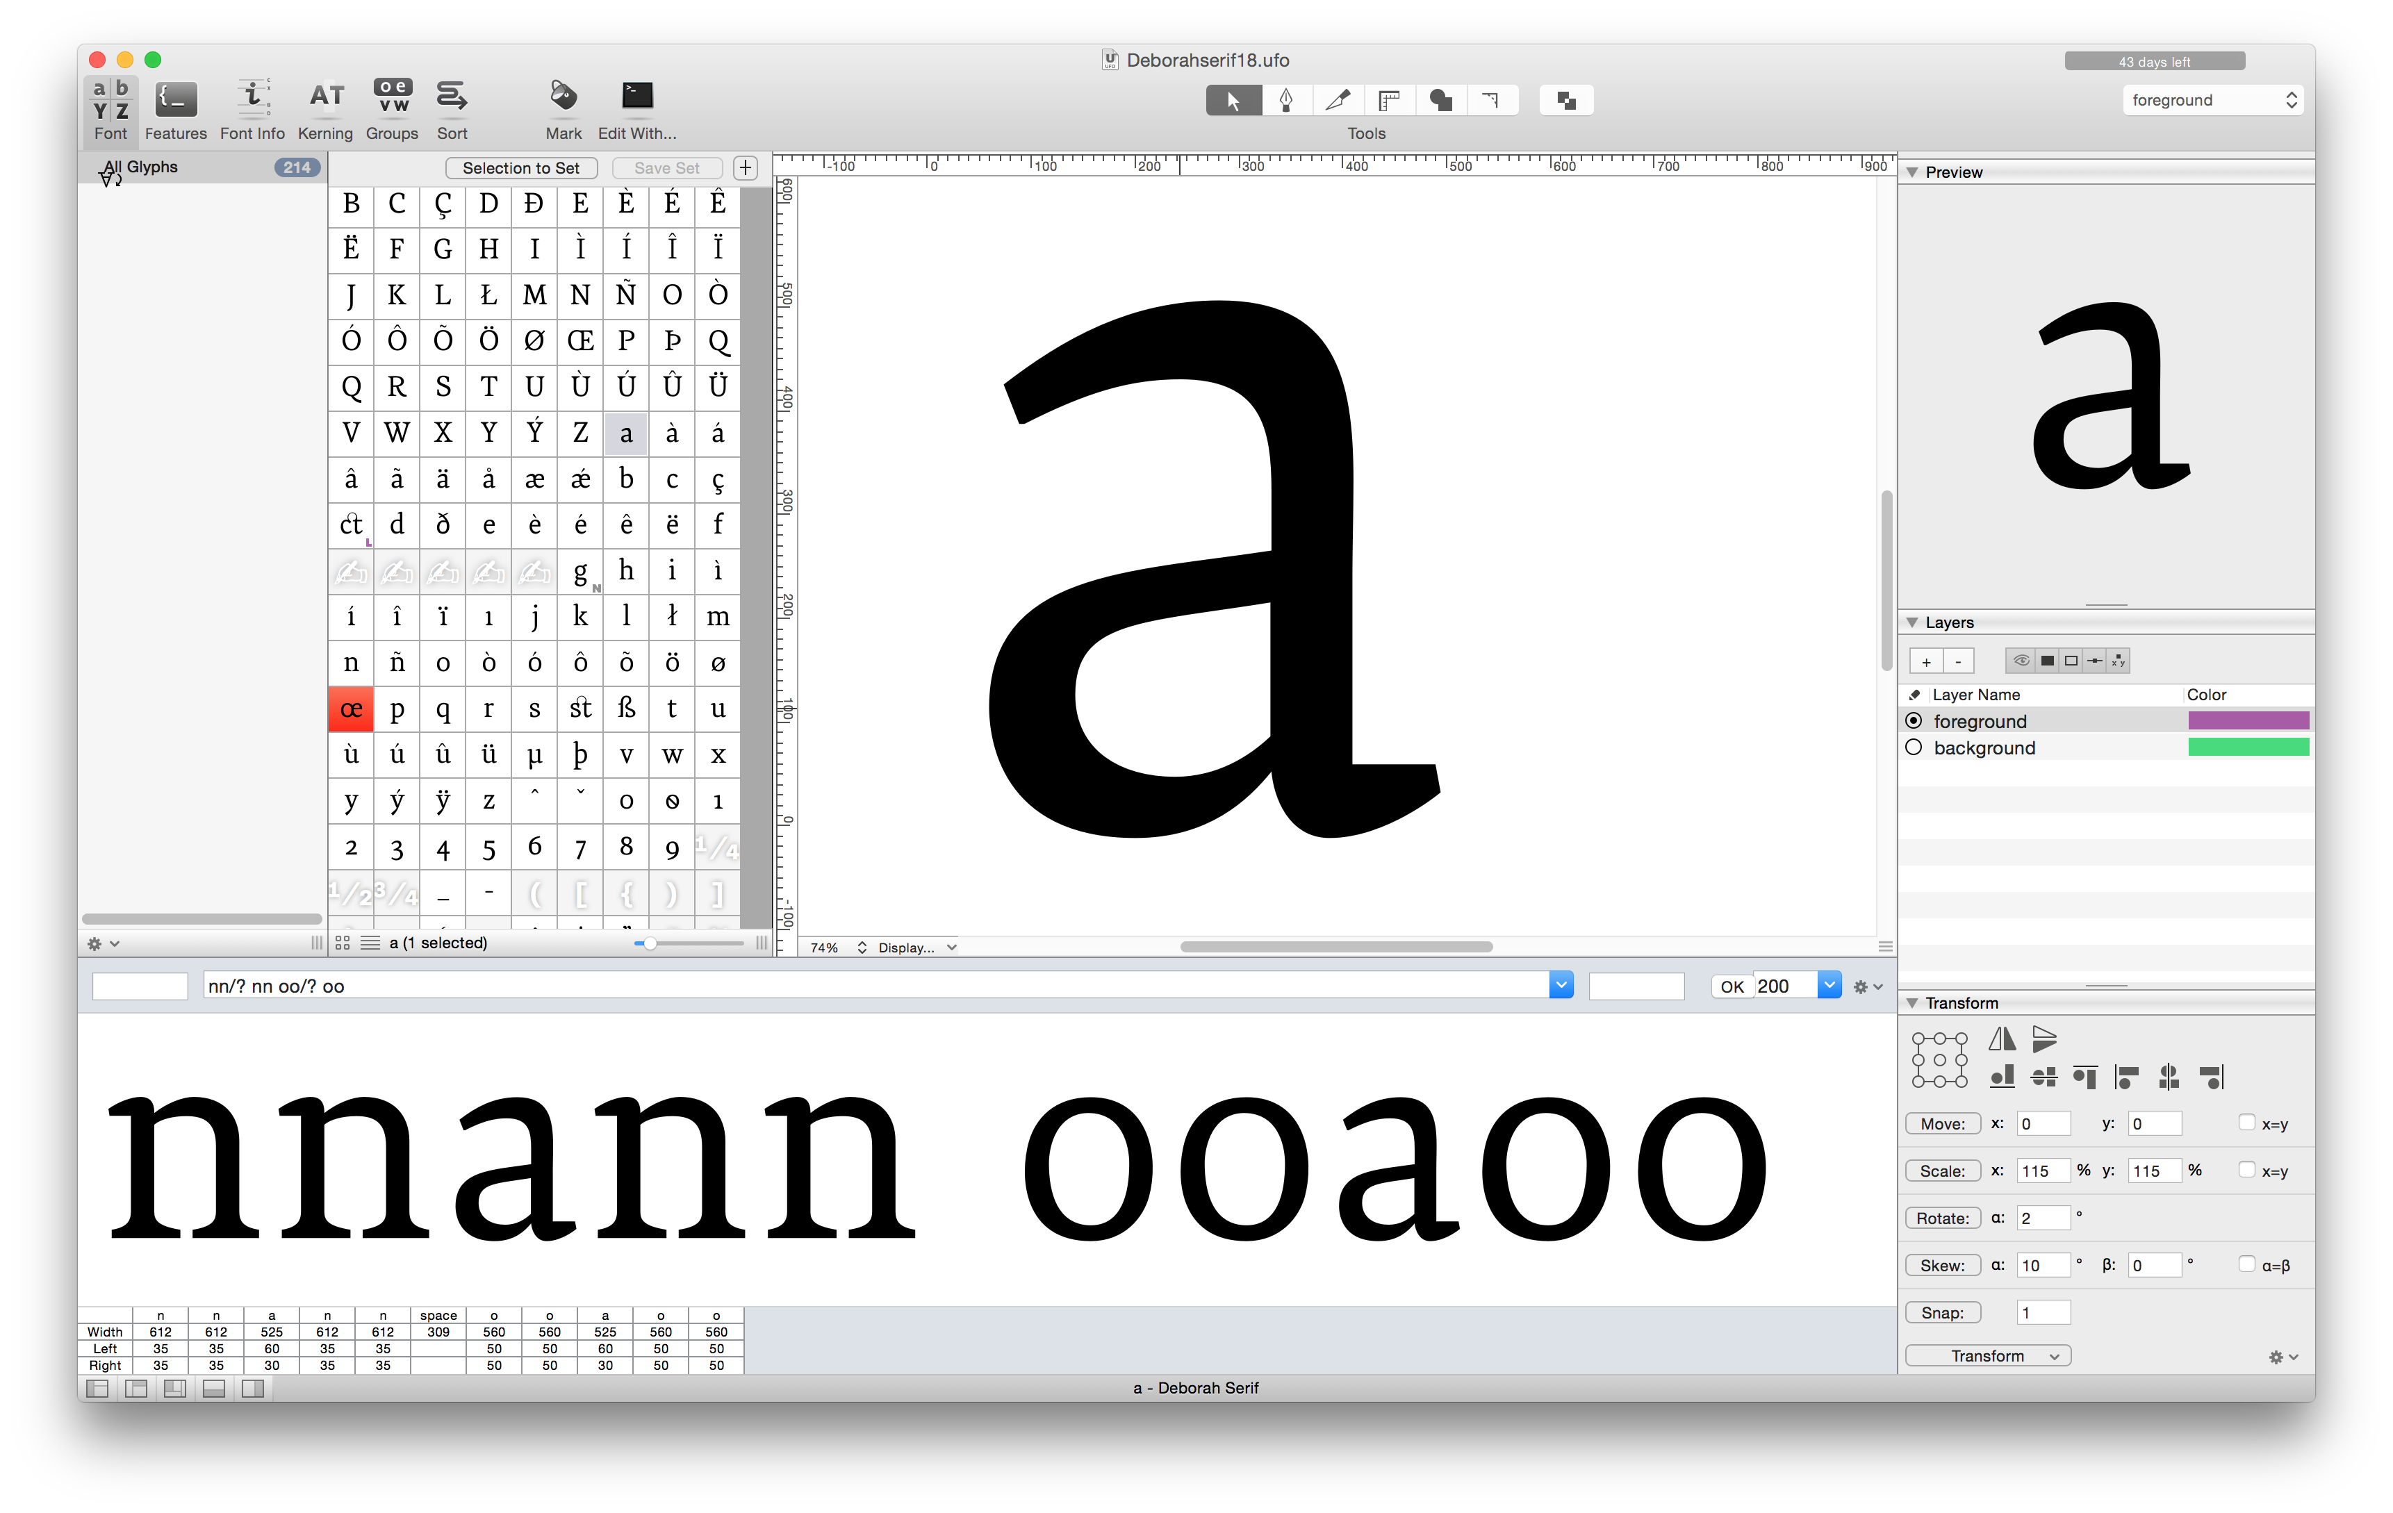Collapse the Transform panel section
The image size is (2393, 1513).
pos(1912,1003)
